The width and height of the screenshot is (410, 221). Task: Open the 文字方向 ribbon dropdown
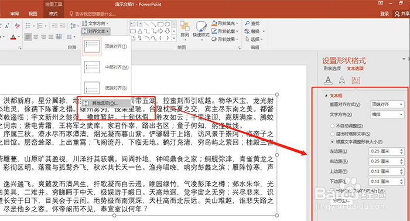pyautogui.click(x=95, y=23)
